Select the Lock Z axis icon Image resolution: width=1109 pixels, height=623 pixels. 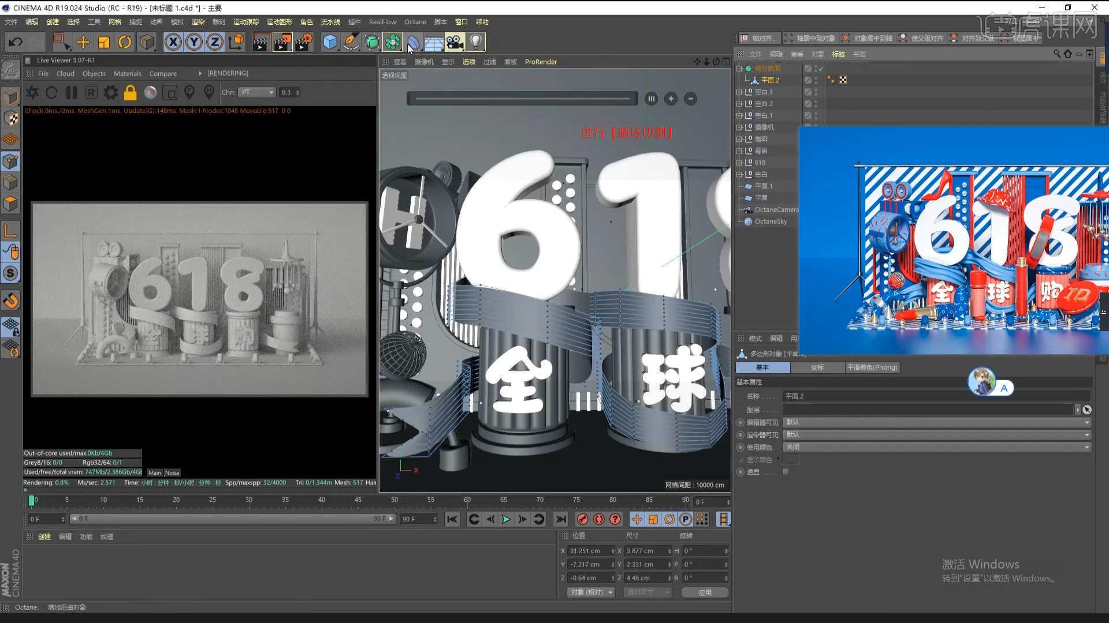point(214,42)
